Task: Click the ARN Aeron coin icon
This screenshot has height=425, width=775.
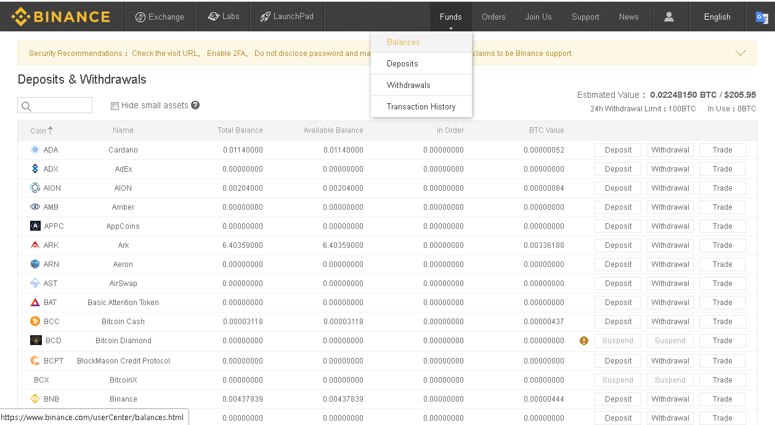Action: click(x=35, y=264)
